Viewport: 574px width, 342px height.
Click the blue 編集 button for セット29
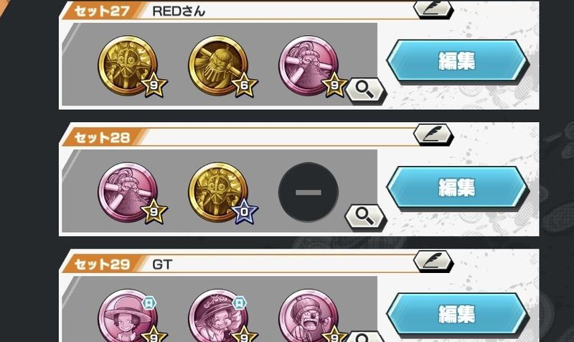[456, 314]
